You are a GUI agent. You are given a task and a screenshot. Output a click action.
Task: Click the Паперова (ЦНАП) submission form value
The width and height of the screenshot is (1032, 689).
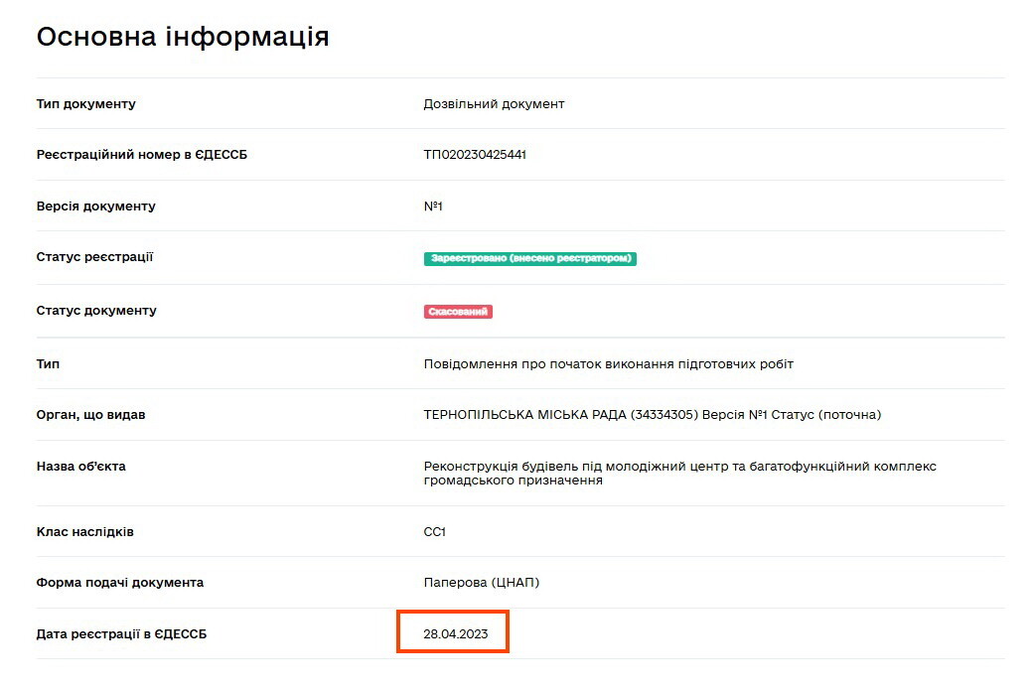pos(481,583)
